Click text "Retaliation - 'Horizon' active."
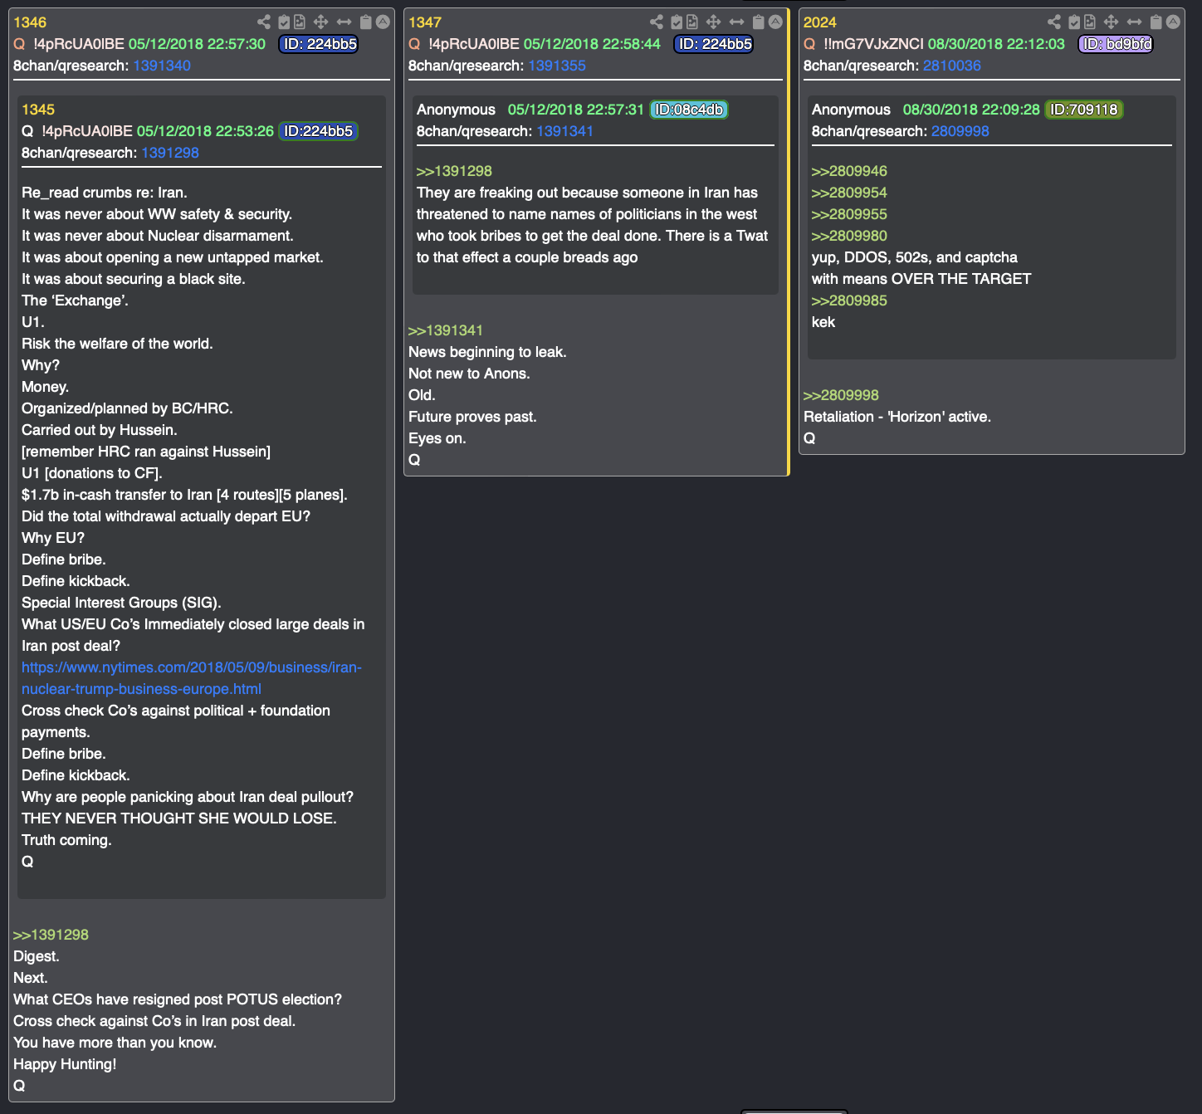The image size is (1202, 1114). [897, 417]
